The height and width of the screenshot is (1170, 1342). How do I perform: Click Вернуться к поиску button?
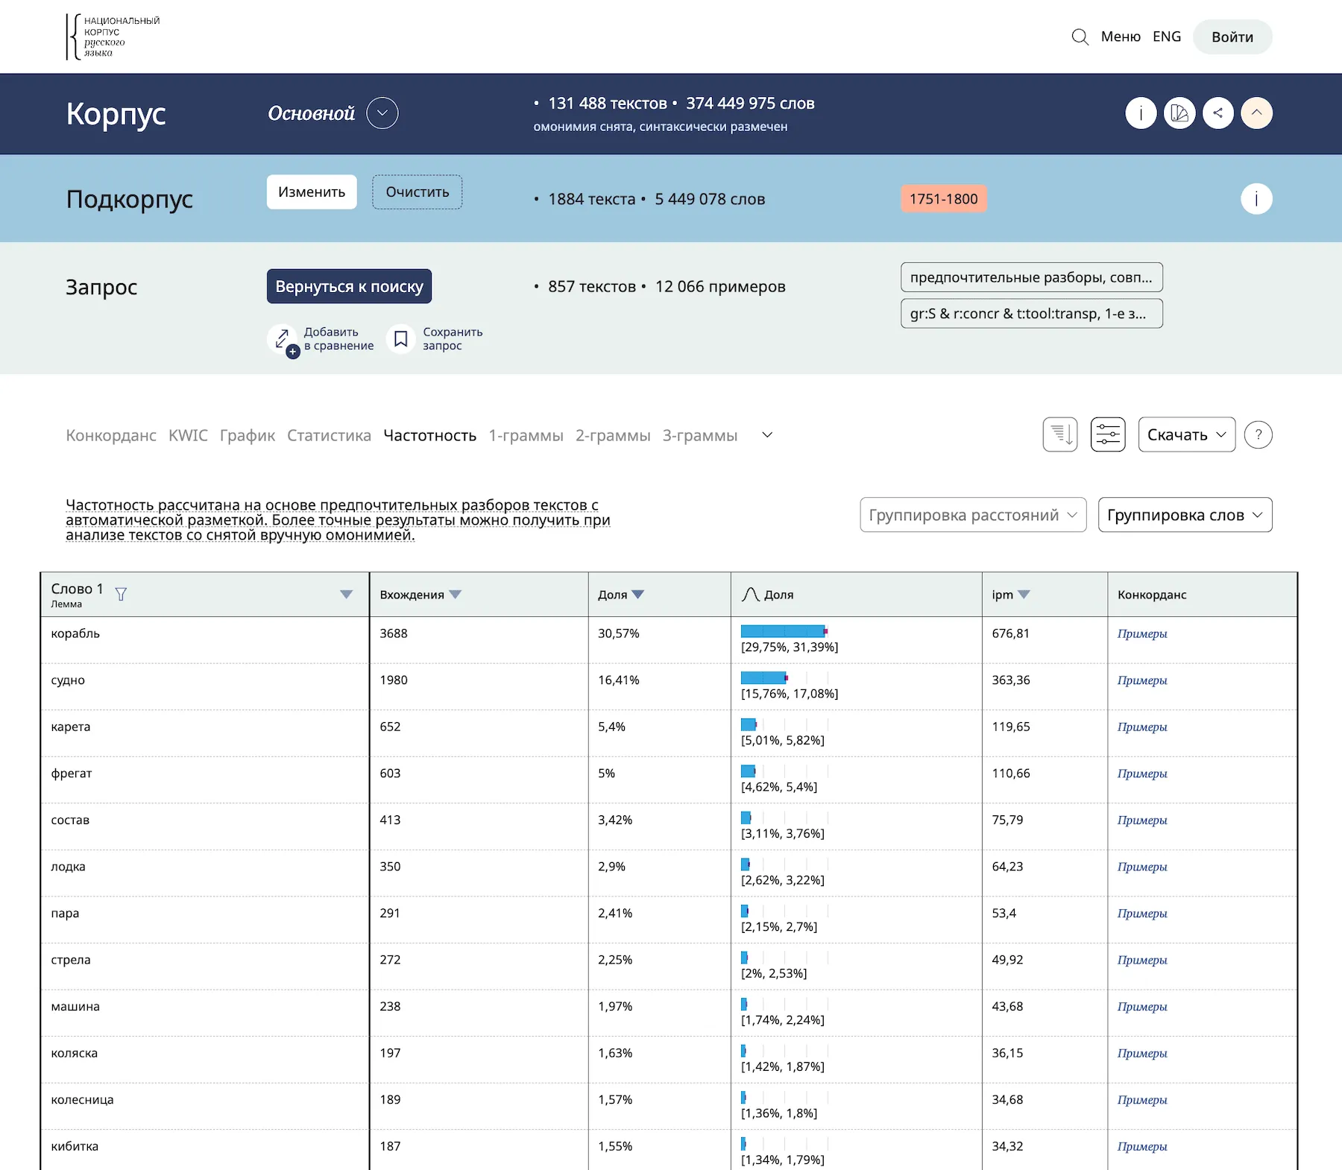click(x=349, y=286)
